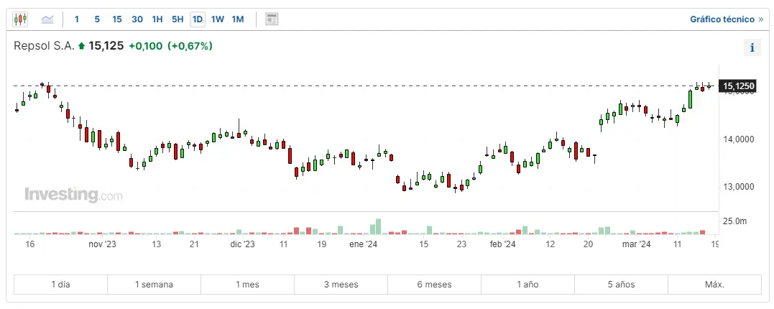Image resolution: width=774 pixels, height=309 pixels.
Task: Select the candlestick chart type icon
Action: point(19,19)
